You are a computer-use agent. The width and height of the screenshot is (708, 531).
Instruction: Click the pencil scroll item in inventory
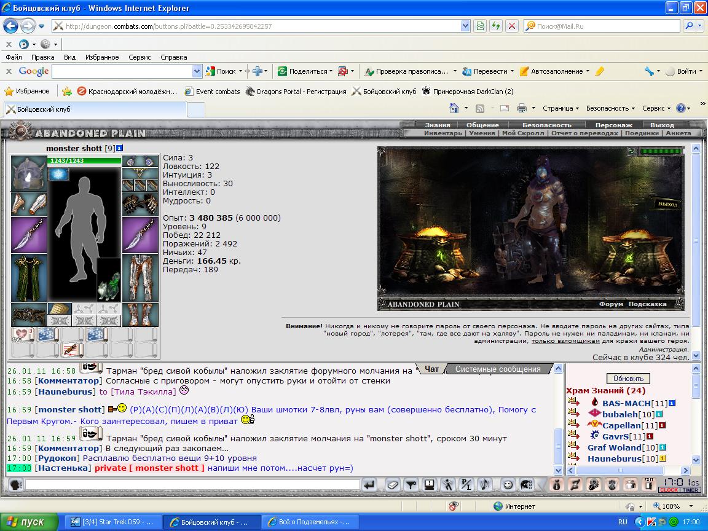pyautogui.click(x=72, y=350)
